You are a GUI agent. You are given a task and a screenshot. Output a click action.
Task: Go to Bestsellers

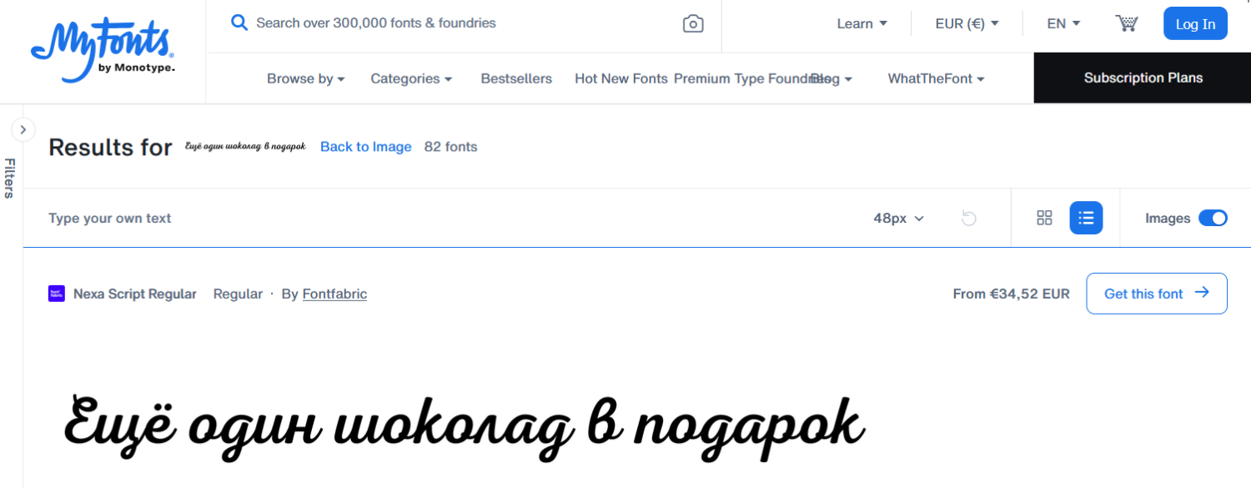coord(516,78)
